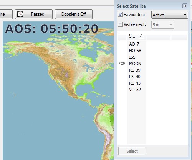Open the 5 m time dropdown

pyautogui.click(x=163, y=25)
